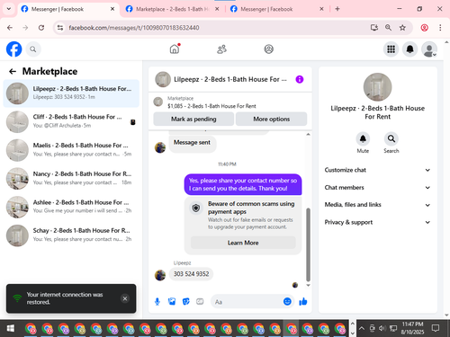The height and width of the screenshot is (337, 450).
Task: Open the taskbar clock showing 11:47 PM
Action: point(412,328)
